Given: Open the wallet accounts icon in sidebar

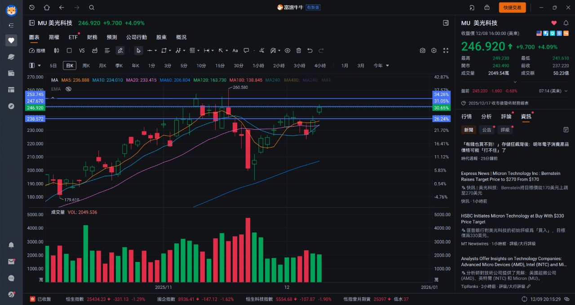Looking at the screenshot, I should [11, 73].
